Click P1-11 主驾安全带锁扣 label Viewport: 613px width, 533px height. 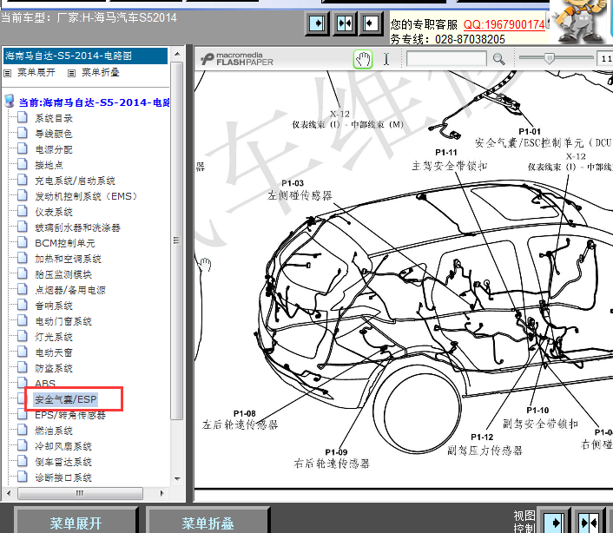pyautogui.click(x=450, y=161)
